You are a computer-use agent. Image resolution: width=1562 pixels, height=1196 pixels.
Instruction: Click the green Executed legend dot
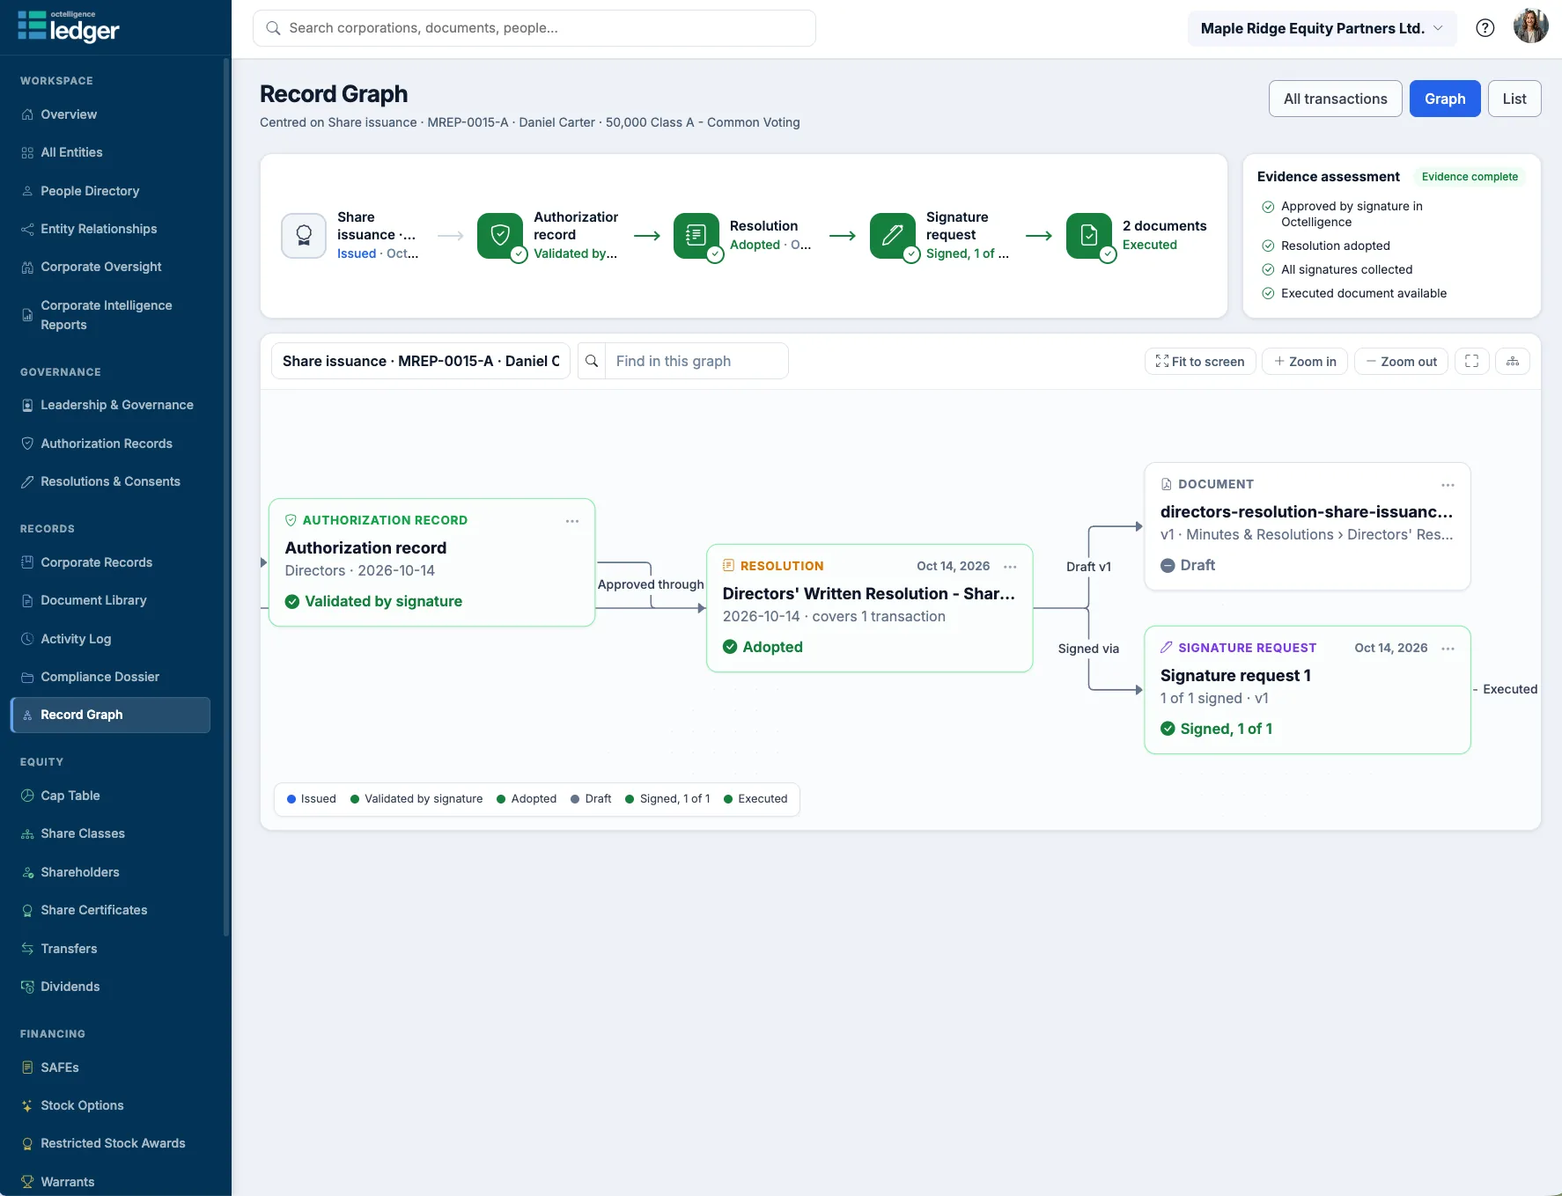pos(728,799)
